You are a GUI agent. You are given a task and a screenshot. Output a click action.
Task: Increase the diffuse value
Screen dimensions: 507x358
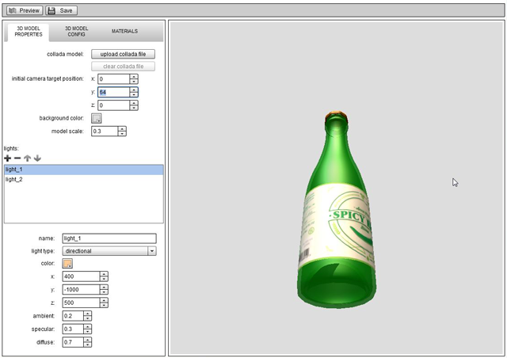(x=87, y=340)
